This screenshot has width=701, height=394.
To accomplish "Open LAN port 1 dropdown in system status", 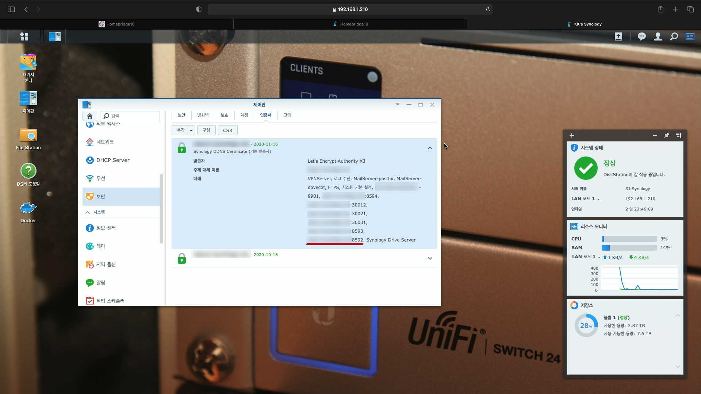I will (x=598, y=199).
